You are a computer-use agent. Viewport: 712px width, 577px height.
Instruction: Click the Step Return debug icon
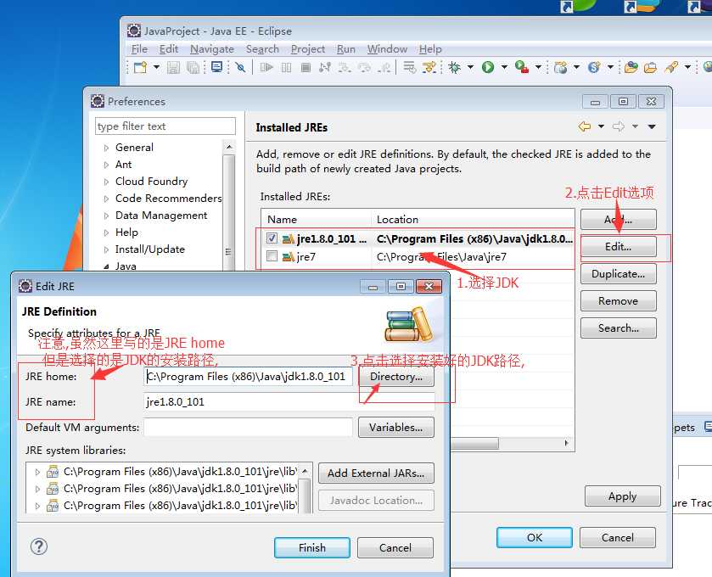click(x=385, y=68)
